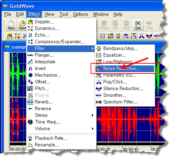Open the Options menu

click(80, 14)
